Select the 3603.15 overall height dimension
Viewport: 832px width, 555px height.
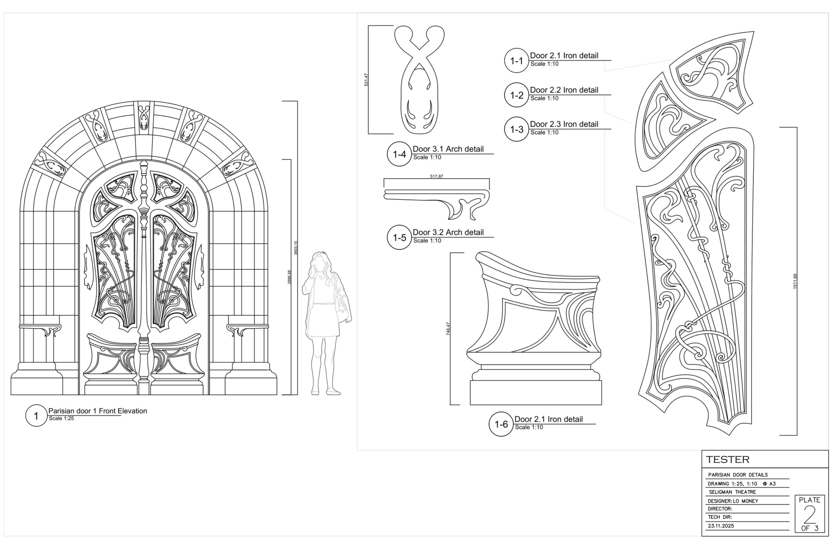tap(296, 248)
